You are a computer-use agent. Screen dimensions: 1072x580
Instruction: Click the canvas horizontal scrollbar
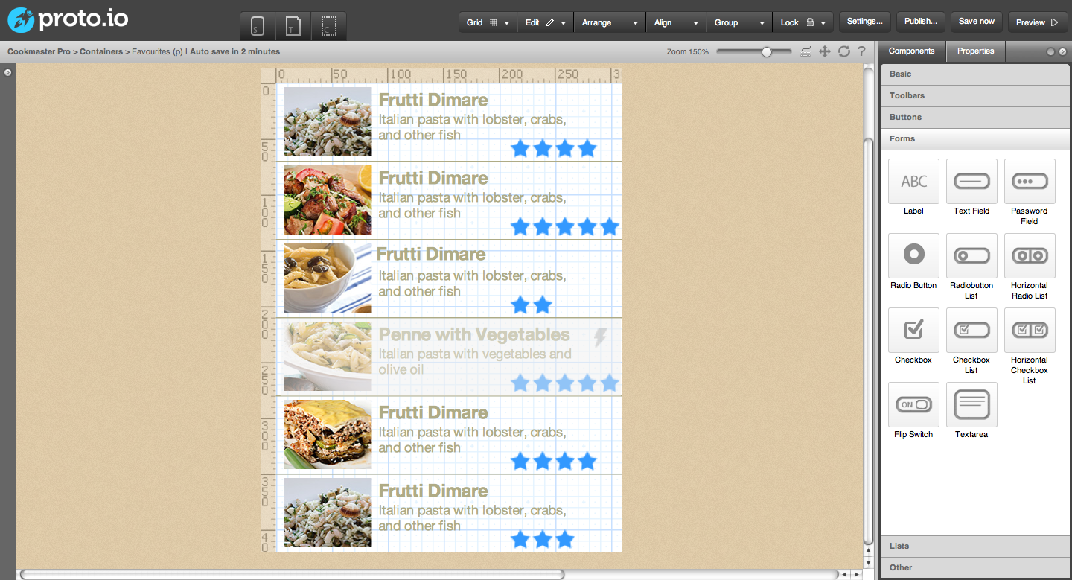292,574
